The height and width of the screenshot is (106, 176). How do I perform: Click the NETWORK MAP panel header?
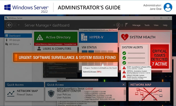coord(149,85)
